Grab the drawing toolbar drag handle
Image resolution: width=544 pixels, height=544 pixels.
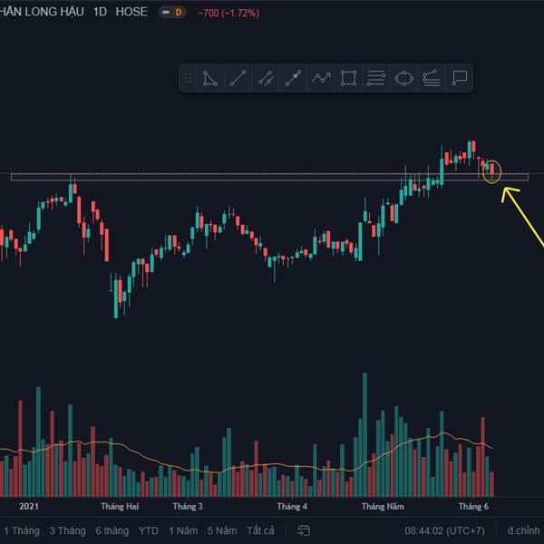(188, 78)
